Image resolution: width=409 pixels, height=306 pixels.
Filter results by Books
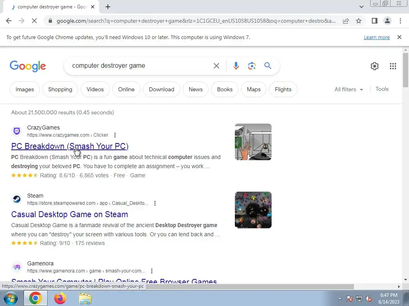(x=224, y=89)
